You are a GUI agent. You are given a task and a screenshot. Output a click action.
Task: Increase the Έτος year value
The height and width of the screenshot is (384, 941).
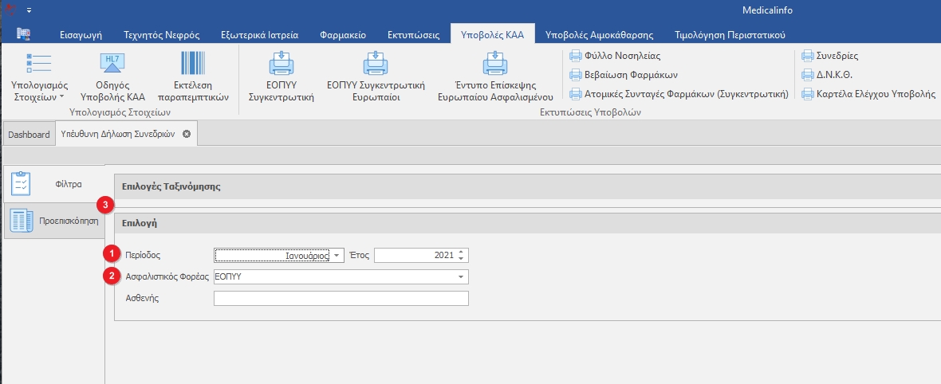coord(462,253)
